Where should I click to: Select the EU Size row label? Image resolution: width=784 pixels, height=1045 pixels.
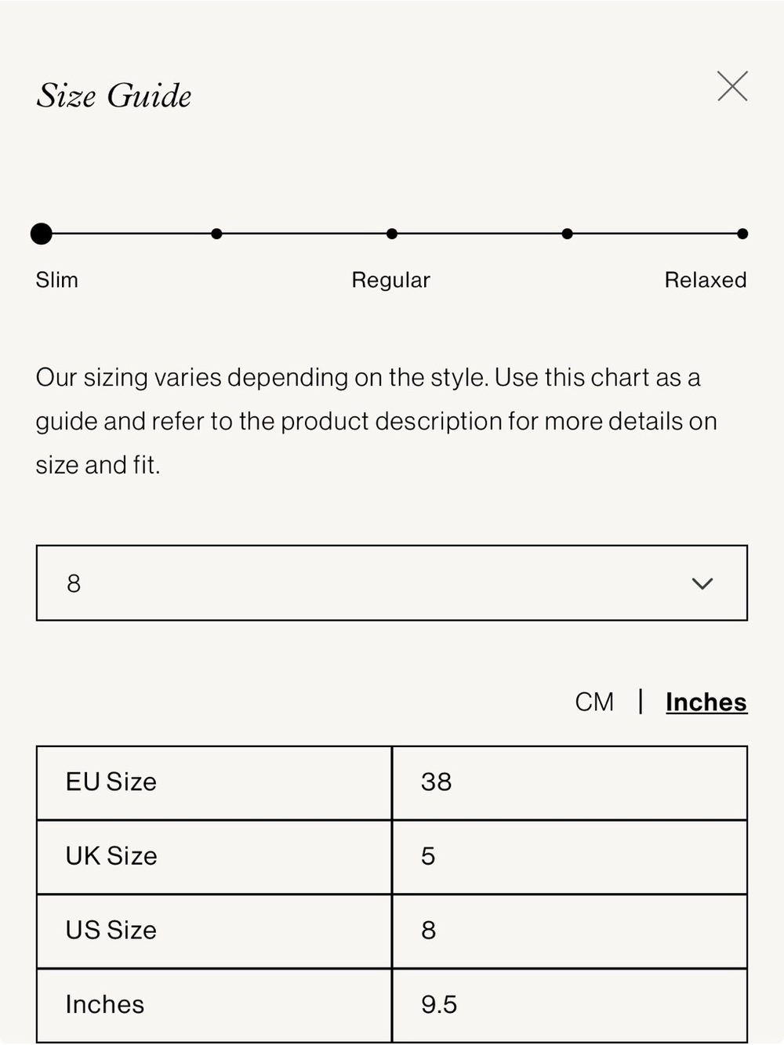tap(111, 782)
